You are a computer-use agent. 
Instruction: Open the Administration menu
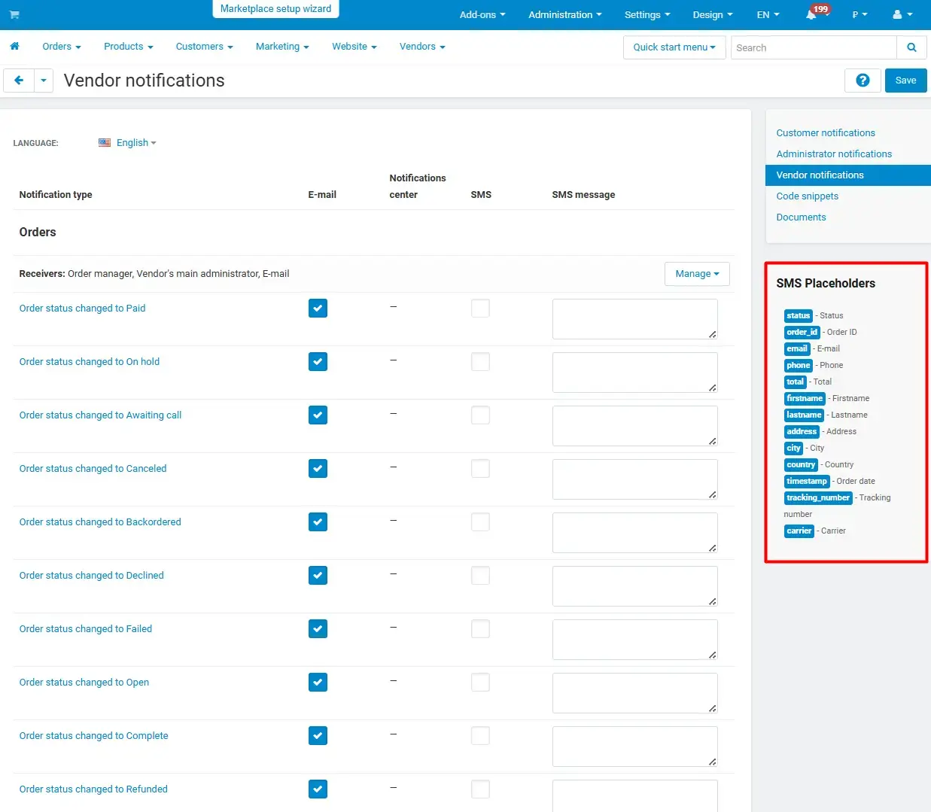click(x=564, y=14)
